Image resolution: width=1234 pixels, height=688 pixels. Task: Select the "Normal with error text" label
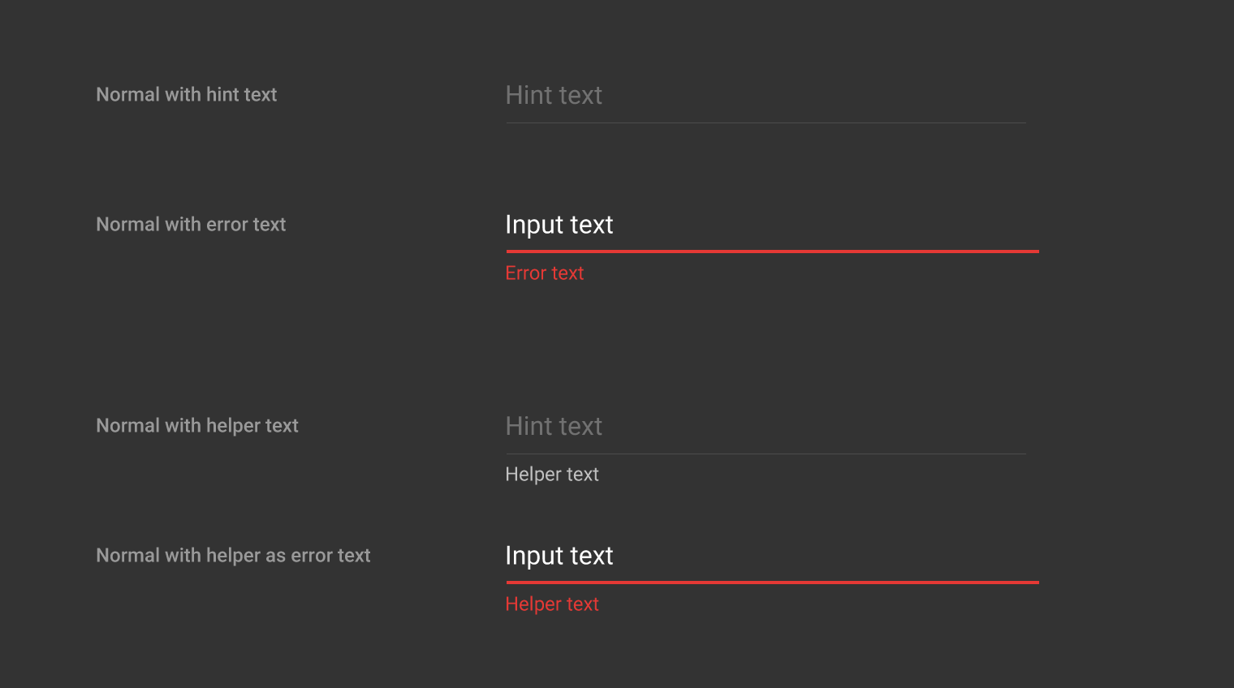[191, 225]
